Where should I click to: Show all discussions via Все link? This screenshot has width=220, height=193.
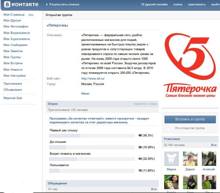[154, 189]
